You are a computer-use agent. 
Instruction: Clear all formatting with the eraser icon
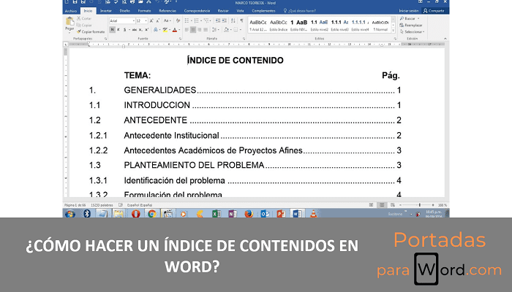tap(178, 21)
